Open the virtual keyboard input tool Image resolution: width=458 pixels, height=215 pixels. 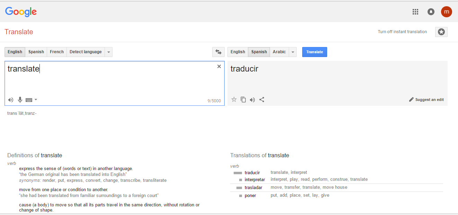[x=29, y=100]
